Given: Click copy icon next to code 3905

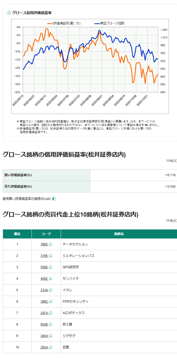Looking at the screenshot, I should [51, 244].
